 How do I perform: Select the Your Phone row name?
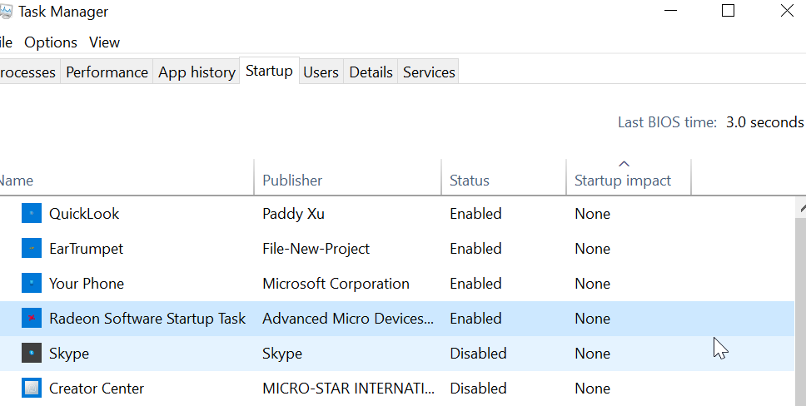[x=87, y=283]
